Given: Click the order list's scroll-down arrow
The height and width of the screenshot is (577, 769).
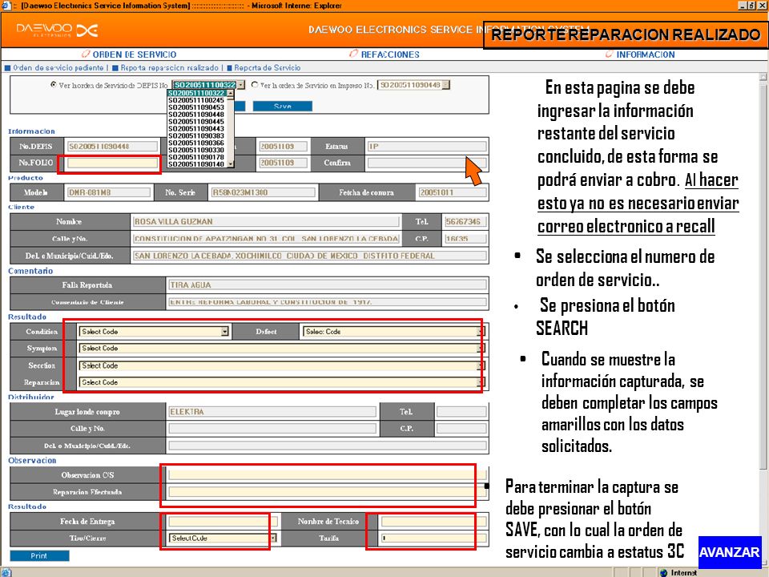Looking at the screenshot, I should [231, 163].
